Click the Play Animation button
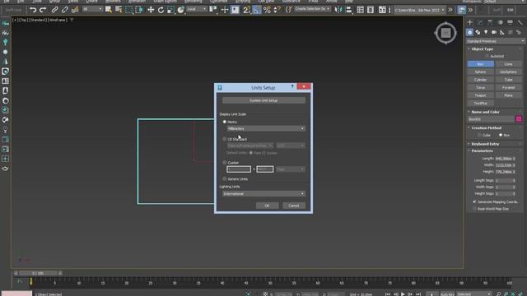Image resolution: width=527 pixels, height=296 pixels. pyautogui.click(x=403, y=294)
